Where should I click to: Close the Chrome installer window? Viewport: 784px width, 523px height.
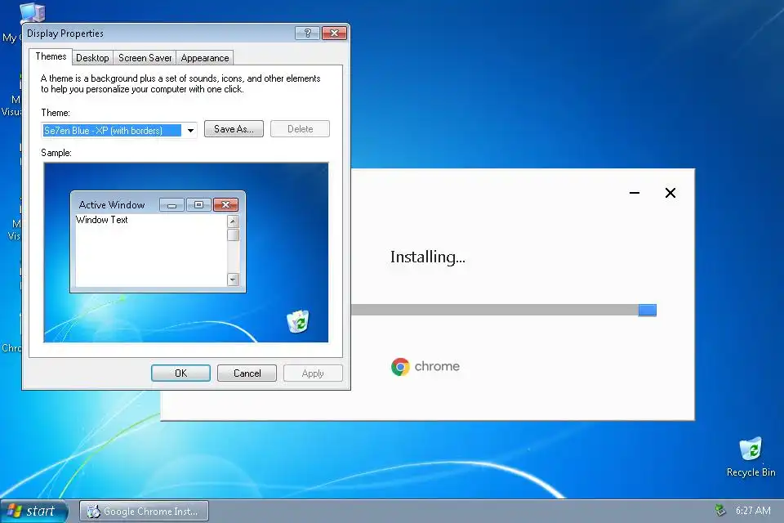coord(670,193)
